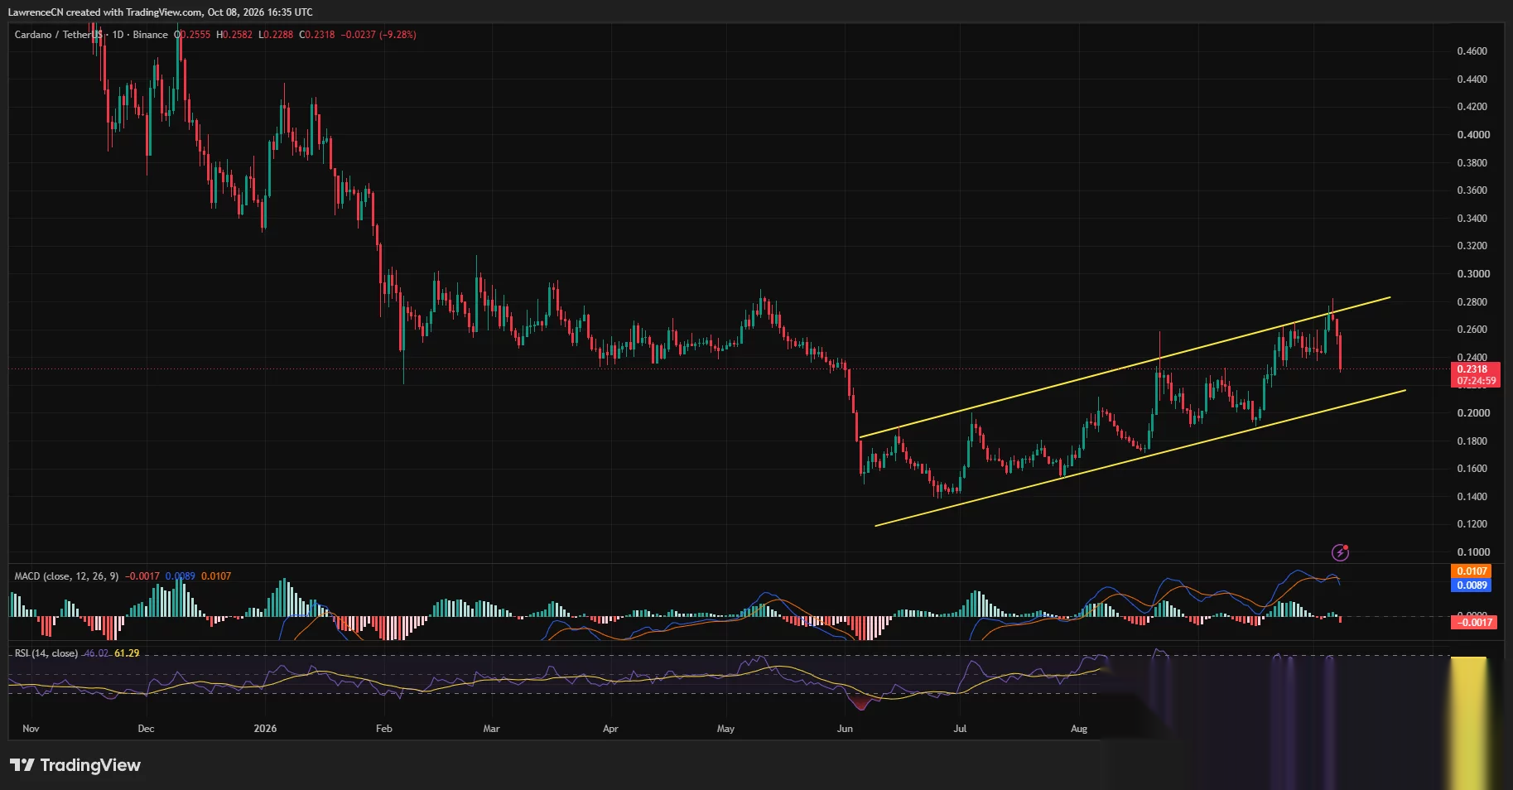Select the Cardano / TetherUS symbol legend

(59, 35)
